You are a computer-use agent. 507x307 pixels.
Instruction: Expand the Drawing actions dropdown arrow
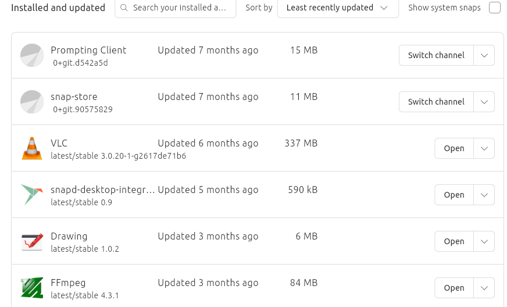[484, 241]
